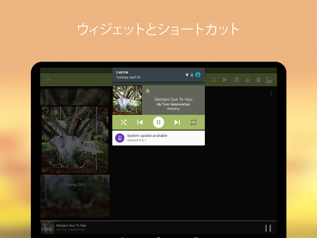This screenshot has height=238, width=317.
Task: Tap the 1 song (2m) label
Action: 75,185
